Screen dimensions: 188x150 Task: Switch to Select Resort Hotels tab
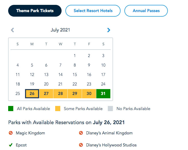[93, 11]
